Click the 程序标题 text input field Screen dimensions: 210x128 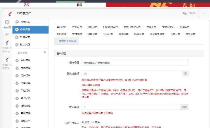[135, 63]
